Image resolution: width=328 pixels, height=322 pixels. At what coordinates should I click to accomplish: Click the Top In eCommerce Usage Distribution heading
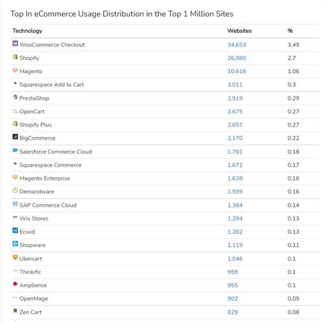tap(122, 14)
